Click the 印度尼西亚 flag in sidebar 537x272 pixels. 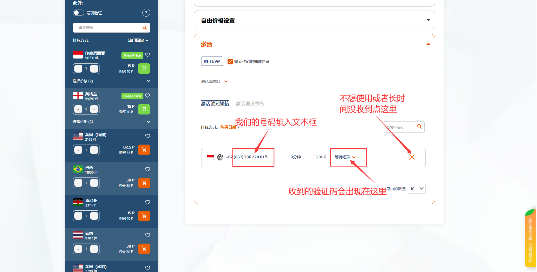point(78,55)
